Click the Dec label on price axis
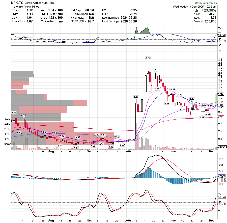This screenshot has width=227, height=223. [212, 151]
